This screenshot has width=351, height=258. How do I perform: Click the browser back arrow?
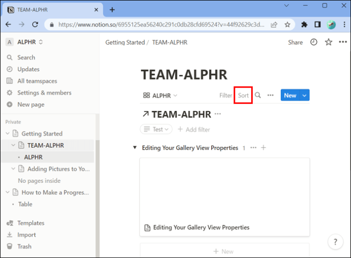[x=8, y=24]
